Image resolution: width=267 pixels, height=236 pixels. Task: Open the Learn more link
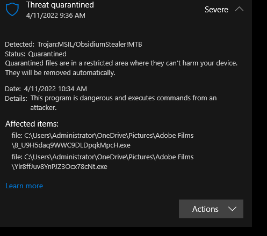(24, 186)
